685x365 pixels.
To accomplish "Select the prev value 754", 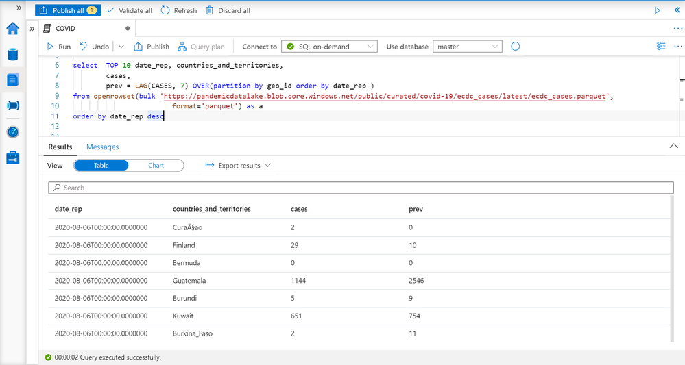I will click(415, 316).
